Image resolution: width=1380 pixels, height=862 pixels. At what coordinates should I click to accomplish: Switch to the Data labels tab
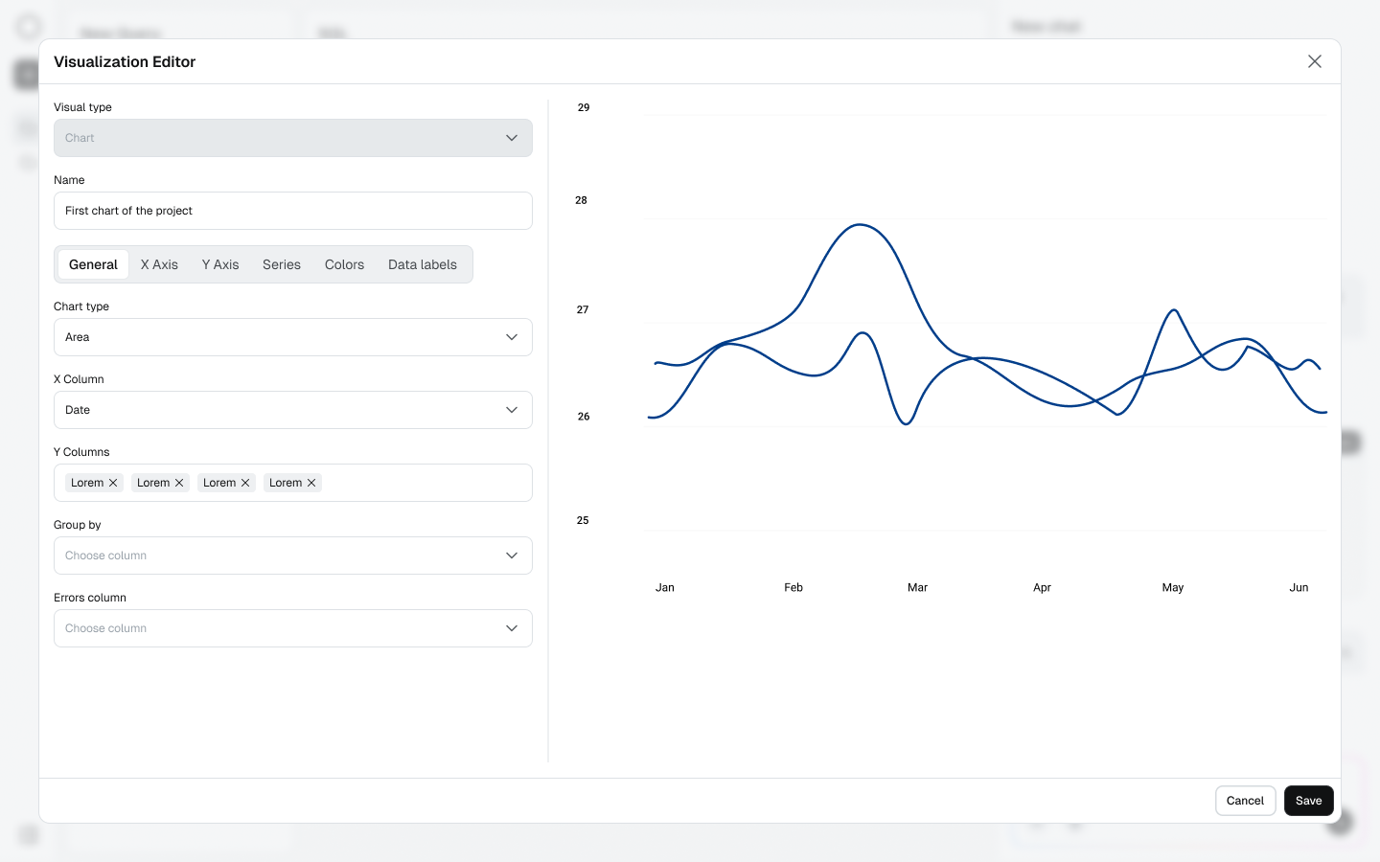[423, 264]
